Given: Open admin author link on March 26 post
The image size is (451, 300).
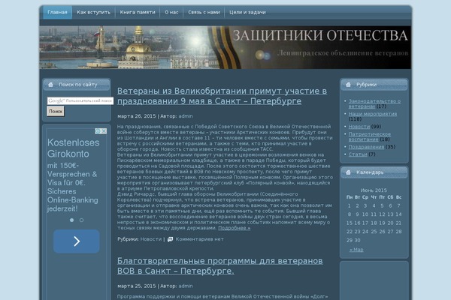Looking at the screenshot, I should 186,116.
